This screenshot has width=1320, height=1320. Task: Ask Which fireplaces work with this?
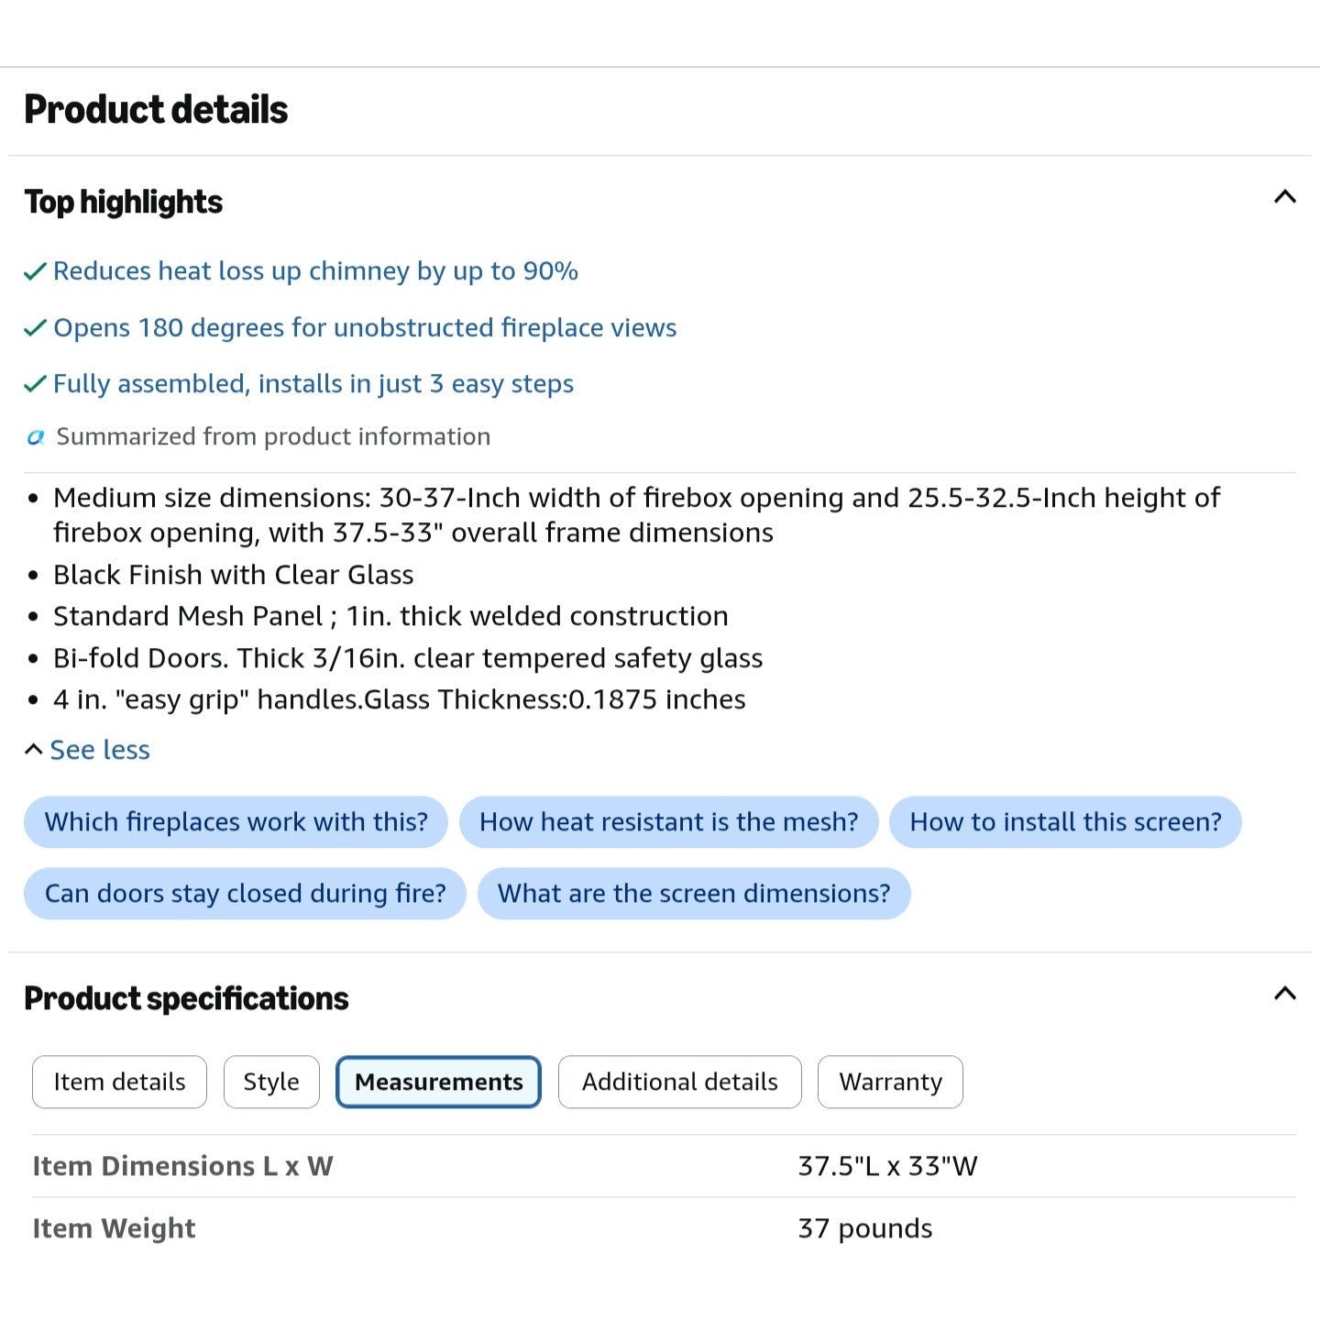coord(236,822)
